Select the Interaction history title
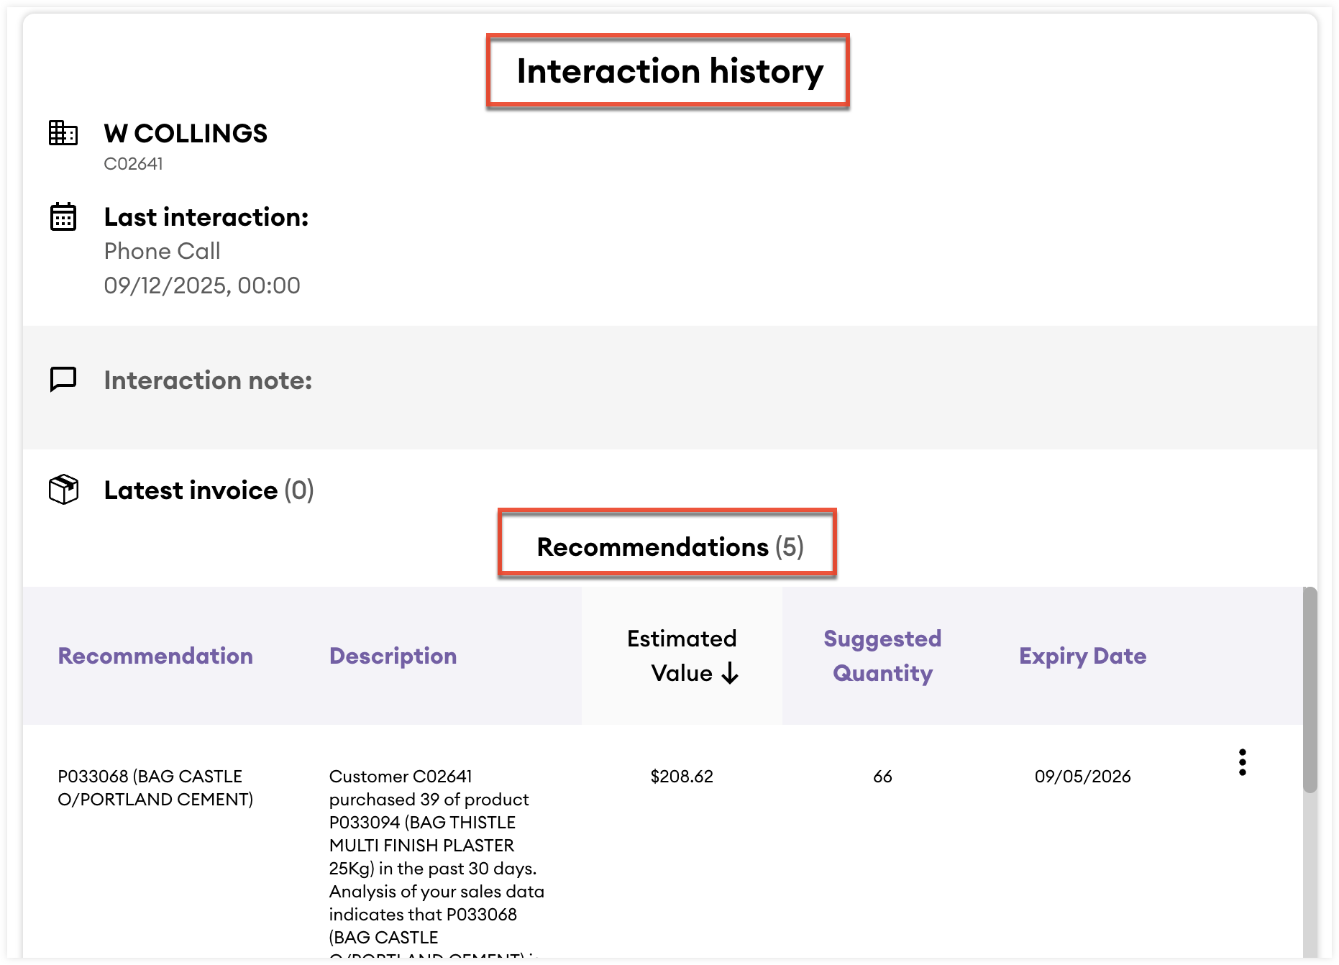The image size is (1339, 965). click(669, 71)
